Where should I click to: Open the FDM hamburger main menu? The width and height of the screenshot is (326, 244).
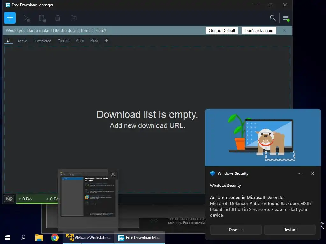tap(286, 18)
